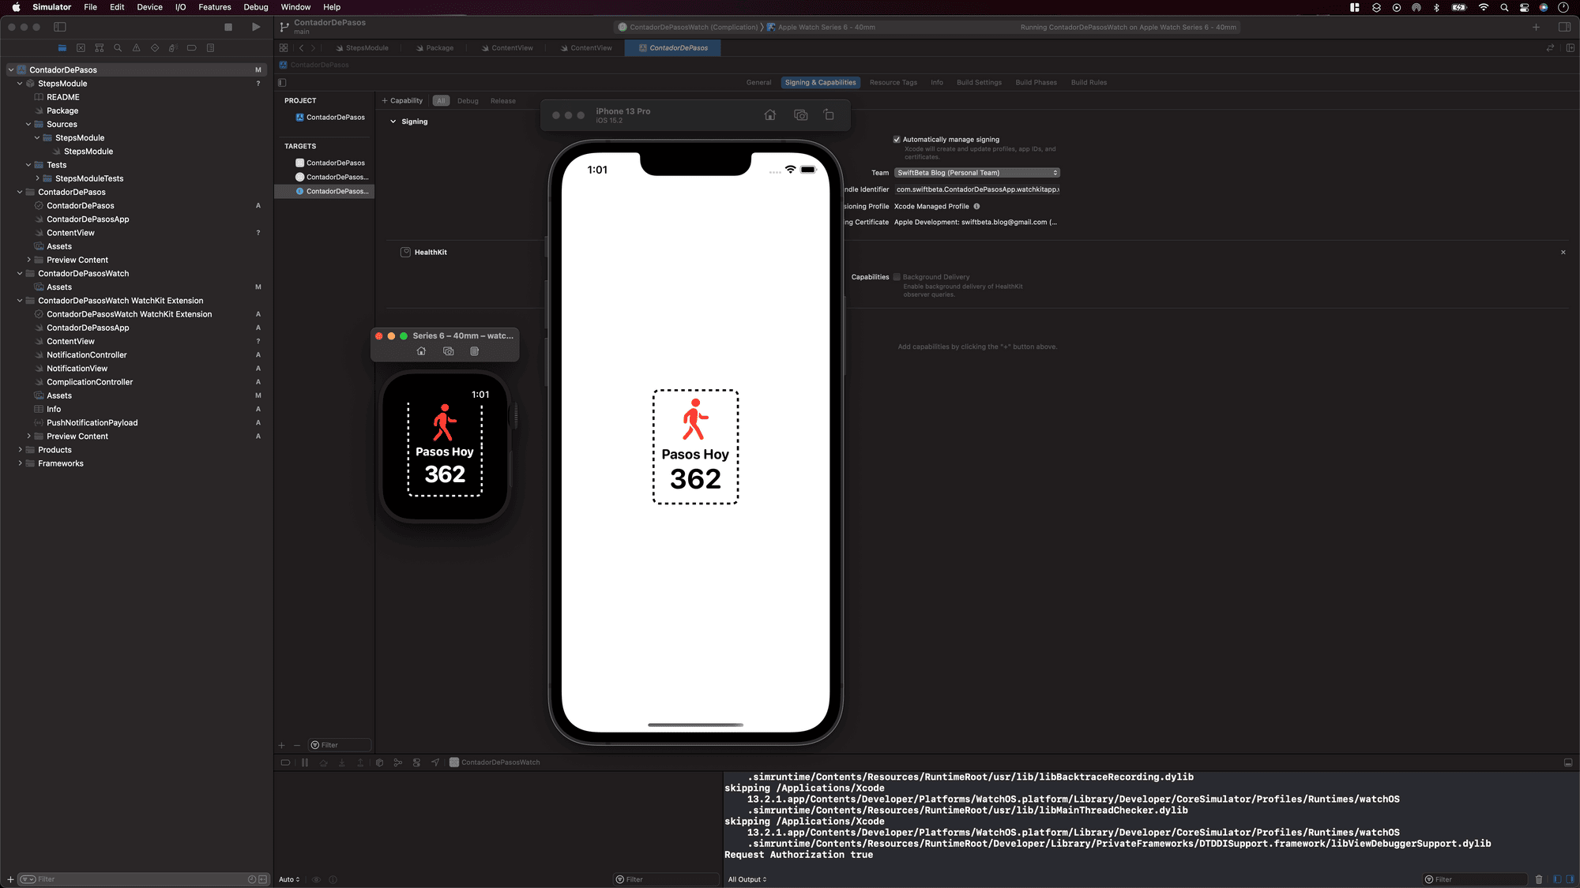Select the run/play button in toolbar
The image size is (1580, 888).
(255, 26)
